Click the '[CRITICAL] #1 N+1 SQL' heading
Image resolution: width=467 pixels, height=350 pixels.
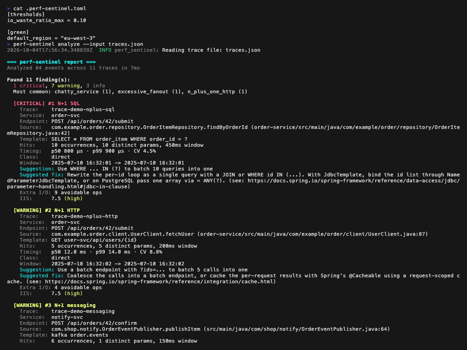coord(47,103)
